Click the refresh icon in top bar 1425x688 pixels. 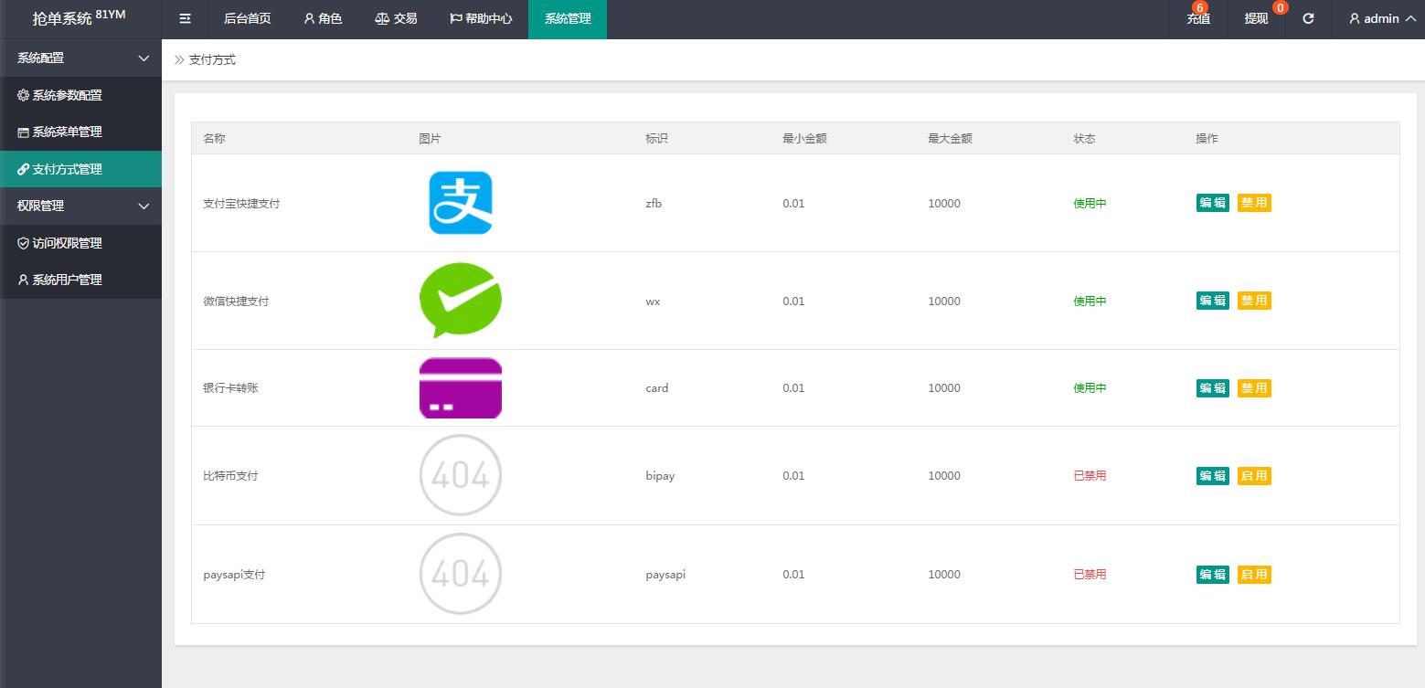[x=1308, y=18]
